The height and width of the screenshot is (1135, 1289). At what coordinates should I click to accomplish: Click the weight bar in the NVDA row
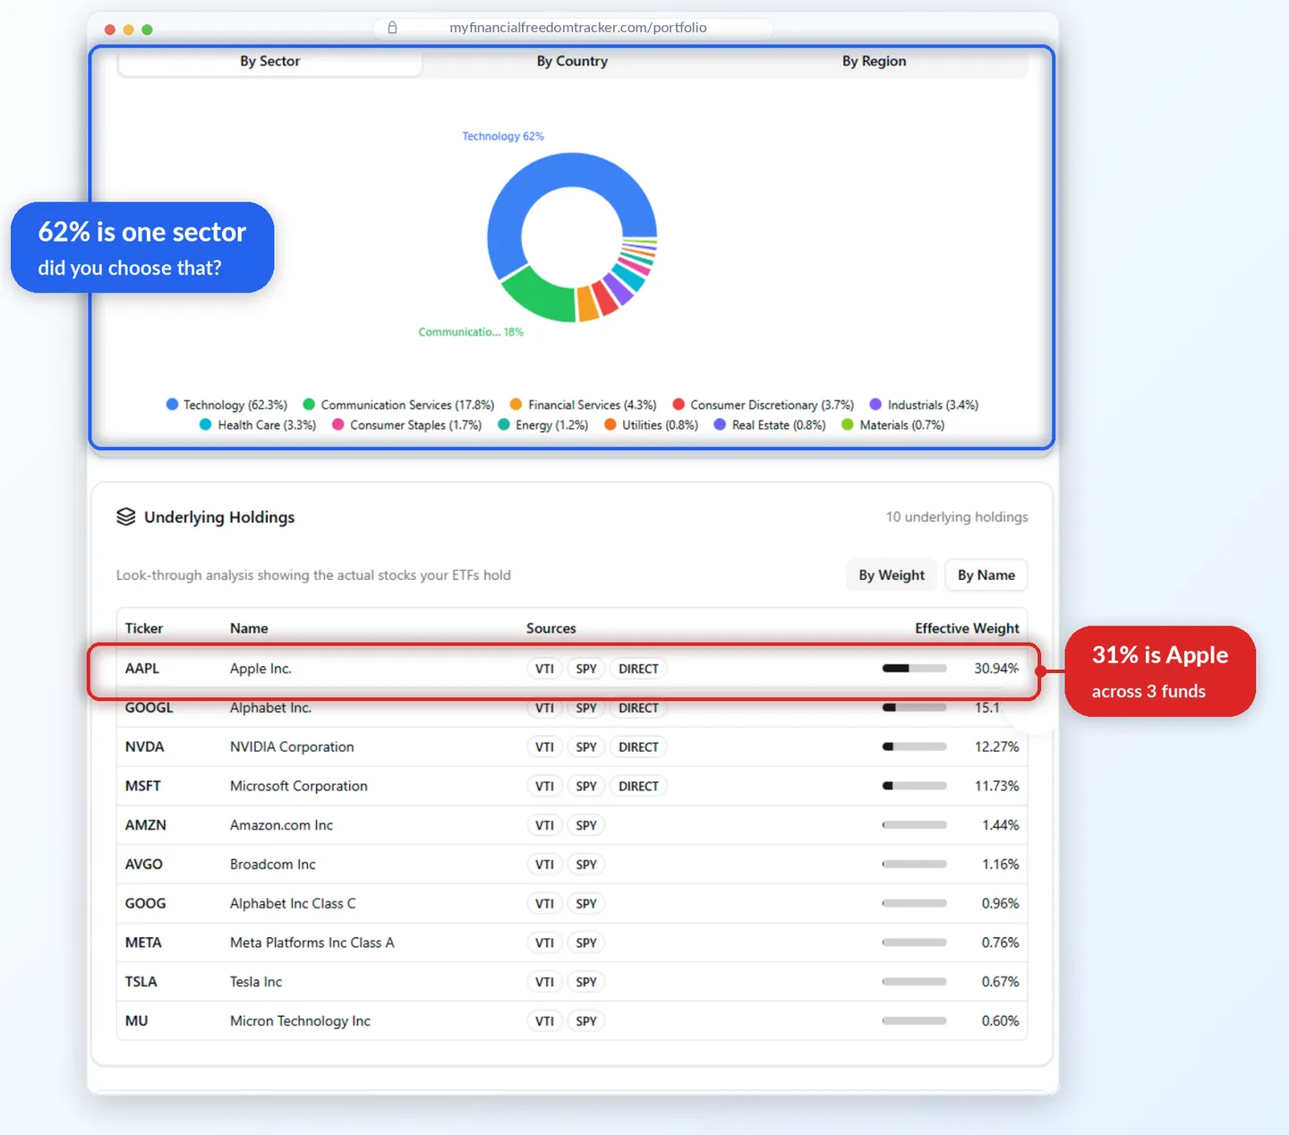click(x=914, y=747)
